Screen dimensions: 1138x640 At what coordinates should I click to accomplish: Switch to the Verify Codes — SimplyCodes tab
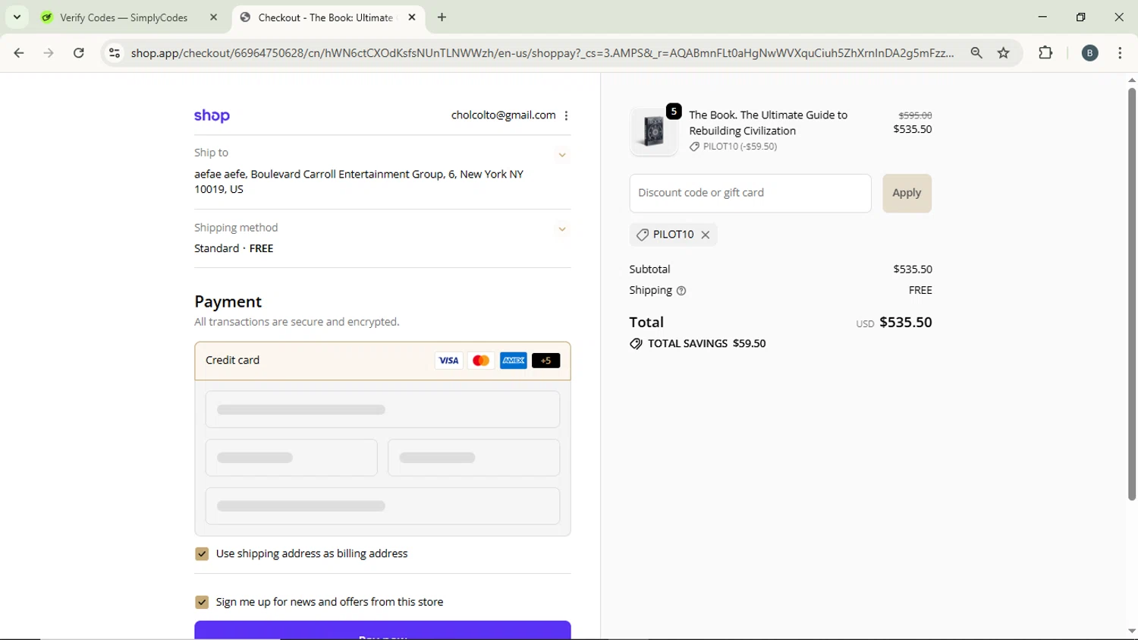124,17
